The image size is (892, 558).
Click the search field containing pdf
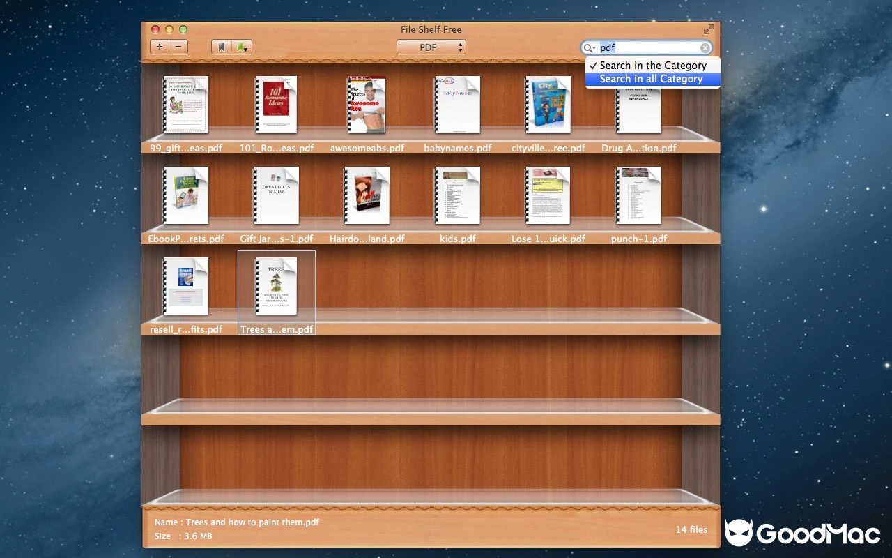647,47
